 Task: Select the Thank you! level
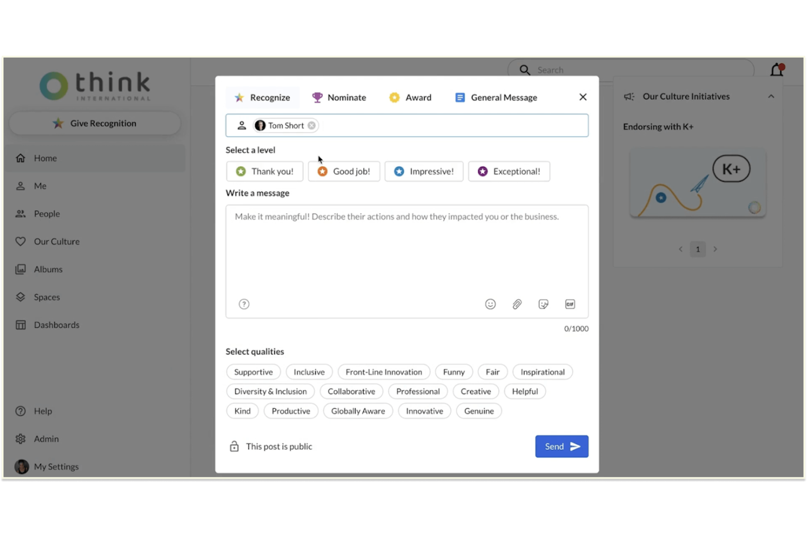point(264,171)
